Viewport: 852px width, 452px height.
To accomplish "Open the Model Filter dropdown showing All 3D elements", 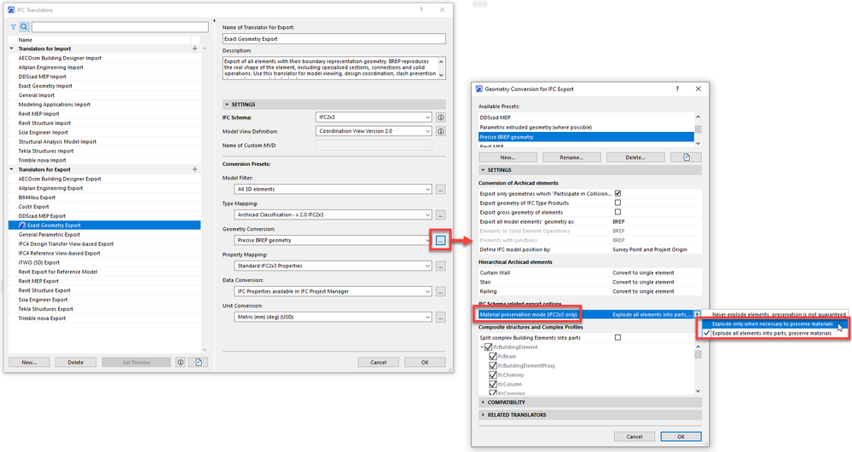I will [333, 189].
